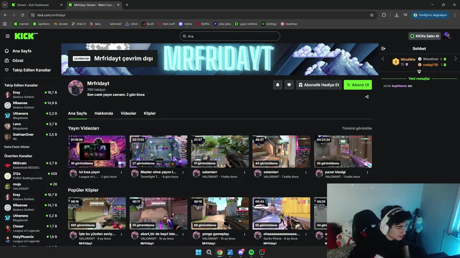The width and height of the screenshot is (460, 258).
Task: Open GokhanOner channel in sidebar
Action: 31,137
